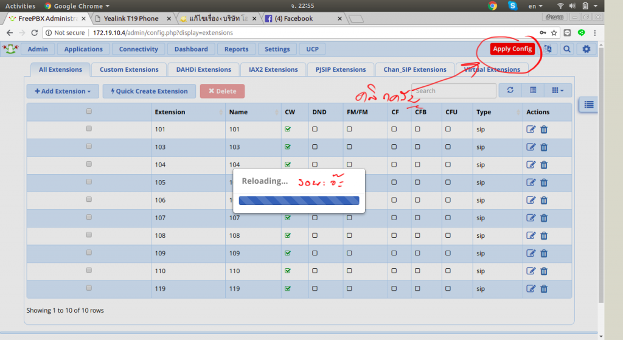Viewport: 623px width, 340px height.
Task: Toggle CFB for extension 110
Action: 417,271
